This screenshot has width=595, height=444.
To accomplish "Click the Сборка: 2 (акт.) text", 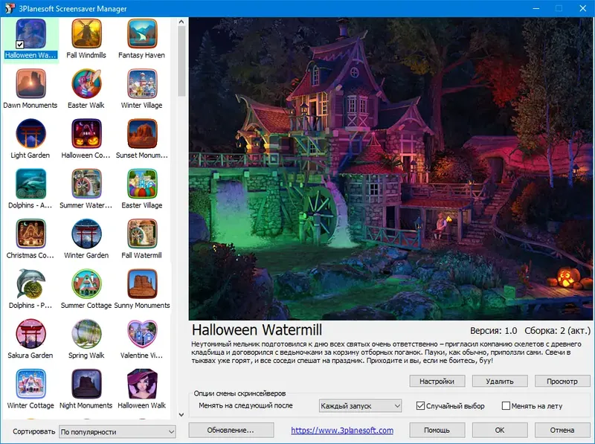I will tap(557, 331).
